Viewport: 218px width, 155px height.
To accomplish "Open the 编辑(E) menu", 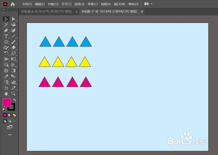I will tap(40, 4).
